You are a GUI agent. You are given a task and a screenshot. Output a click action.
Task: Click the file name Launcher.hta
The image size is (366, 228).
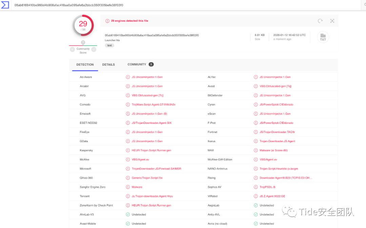pos(112,40)
